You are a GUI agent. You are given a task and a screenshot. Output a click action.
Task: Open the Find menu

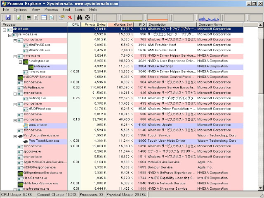click(66, 10)
